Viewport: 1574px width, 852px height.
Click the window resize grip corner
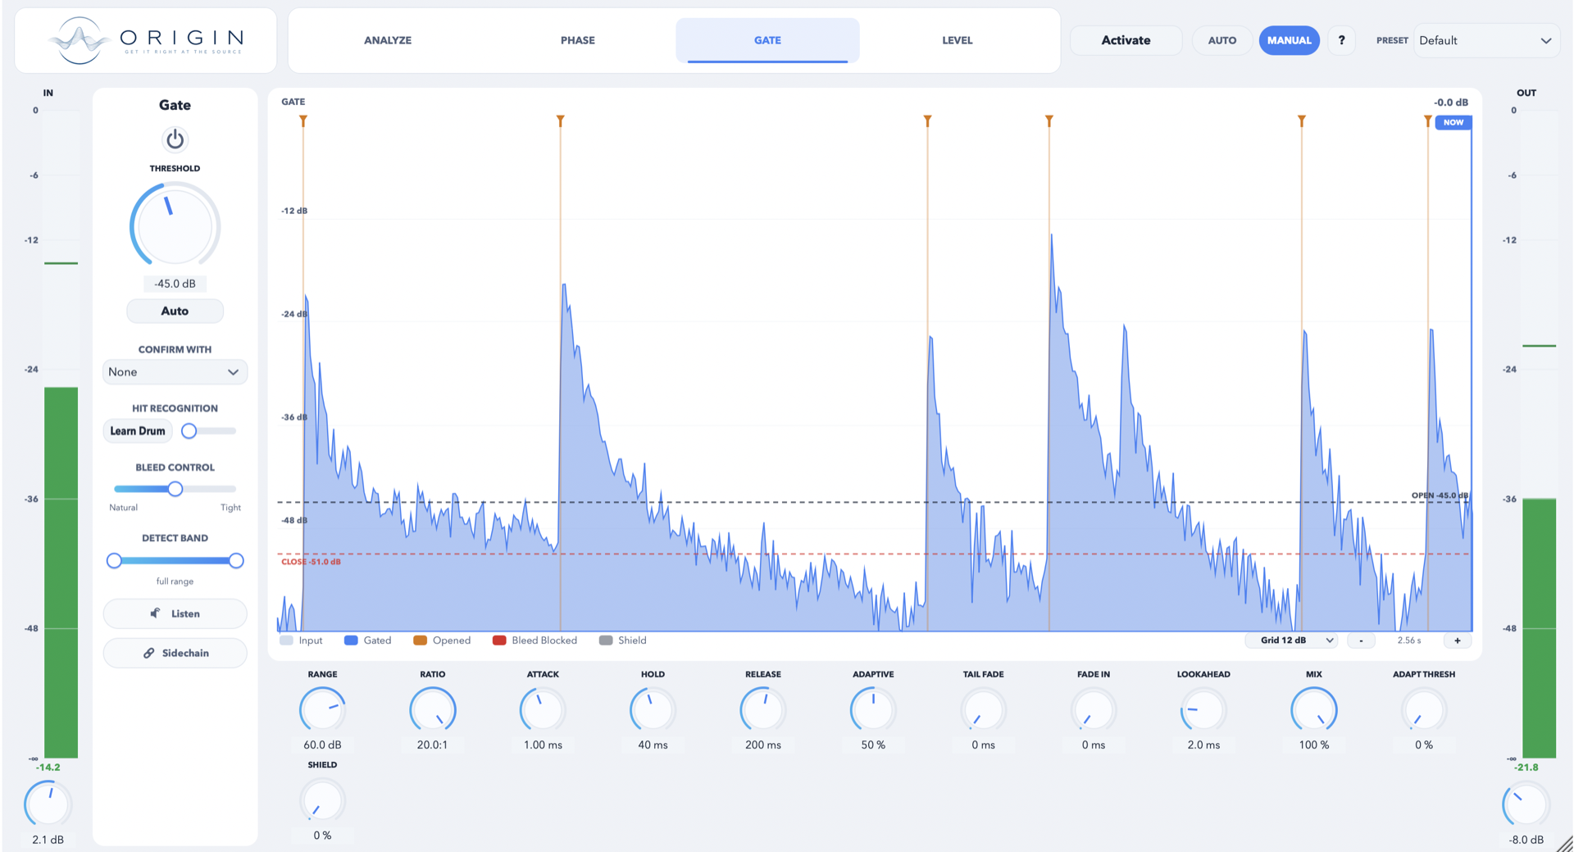pos(1565,844)
